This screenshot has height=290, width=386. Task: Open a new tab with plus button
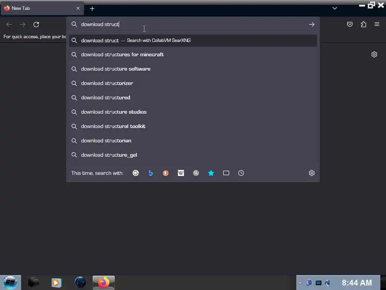tap(92, 9)
